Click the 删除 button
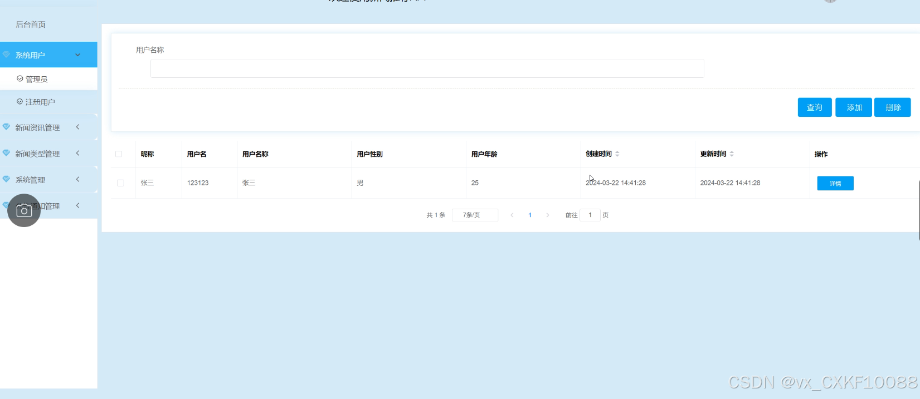The height and width of the screenshot is (399, 920). pyautogui.click(x=893, y=107)
